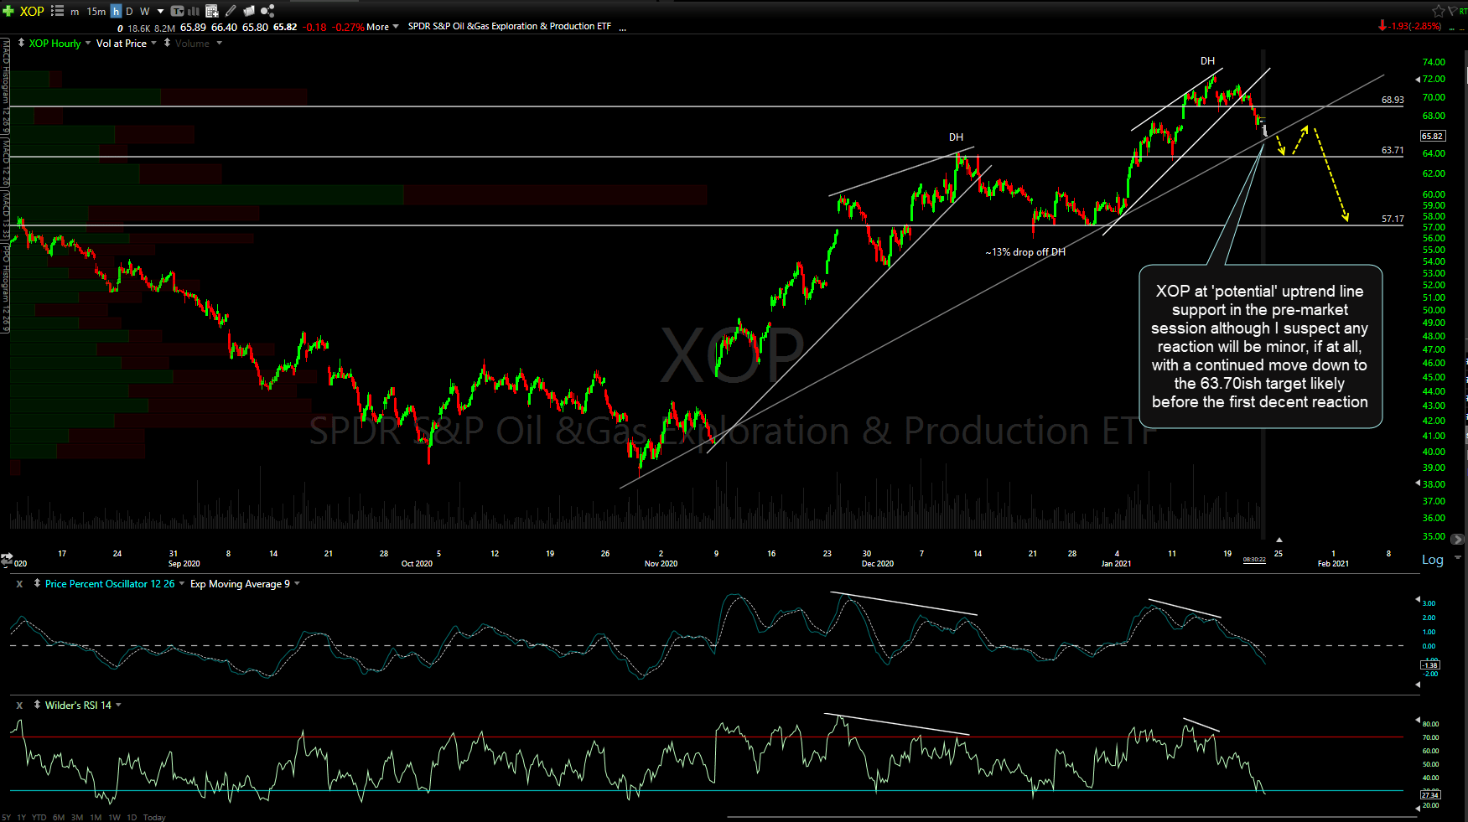The image size is (1468, 822).
Task: Set chart range to Today
Action: tap(154, 817)
